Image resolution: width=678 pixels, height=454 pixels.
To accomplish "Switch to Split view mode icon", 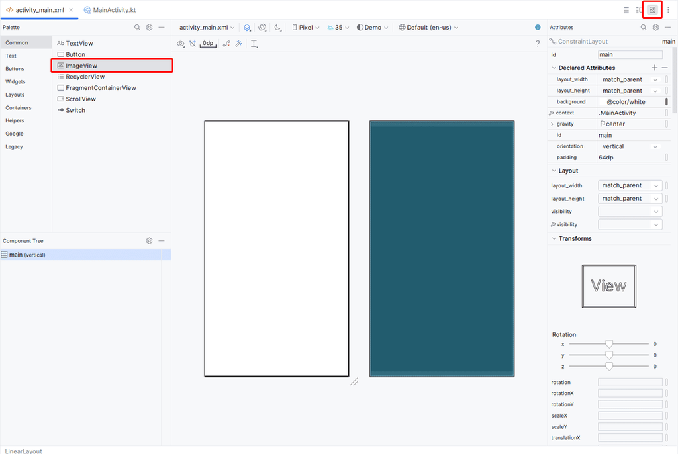I will tap(639, 10).
